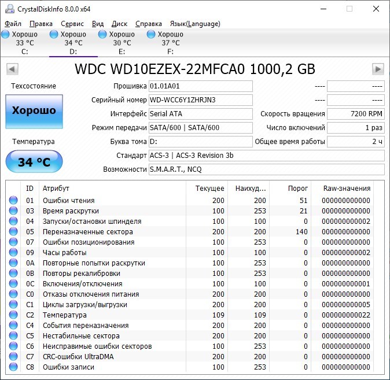Click status orb for attribute C2 Температура
This screenshot has height=380, width=390.
tap(13, 315)
